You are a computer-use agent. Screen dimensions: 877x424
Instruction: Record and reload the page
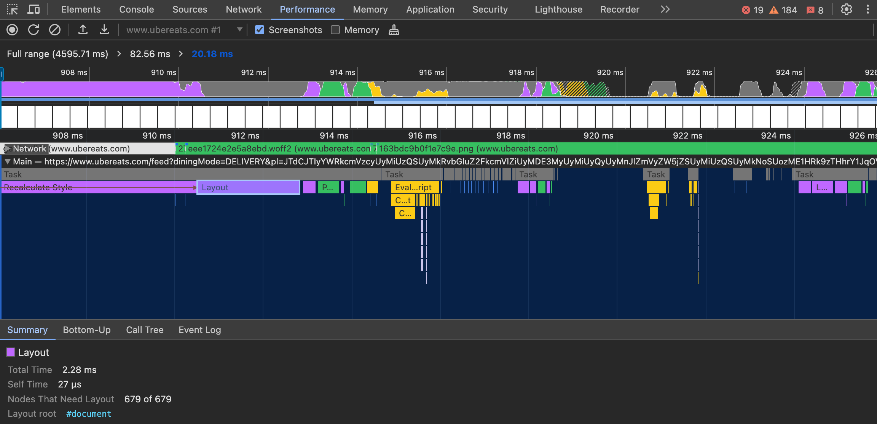33,30
